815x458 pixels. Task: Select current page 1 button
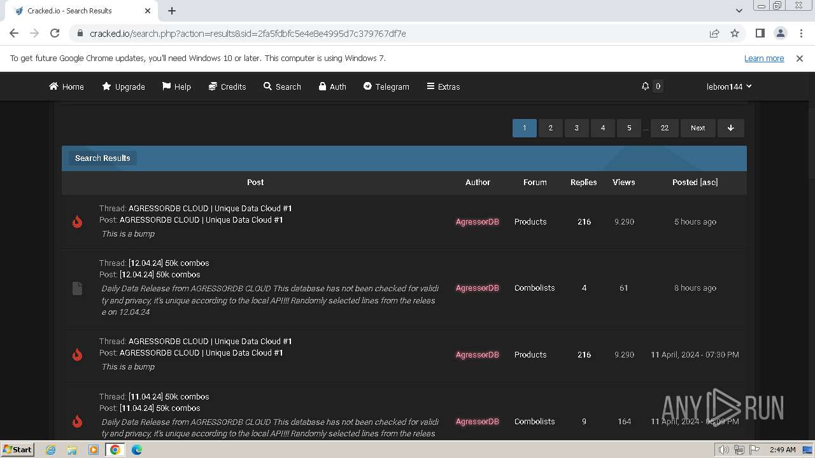pos(525,128)
